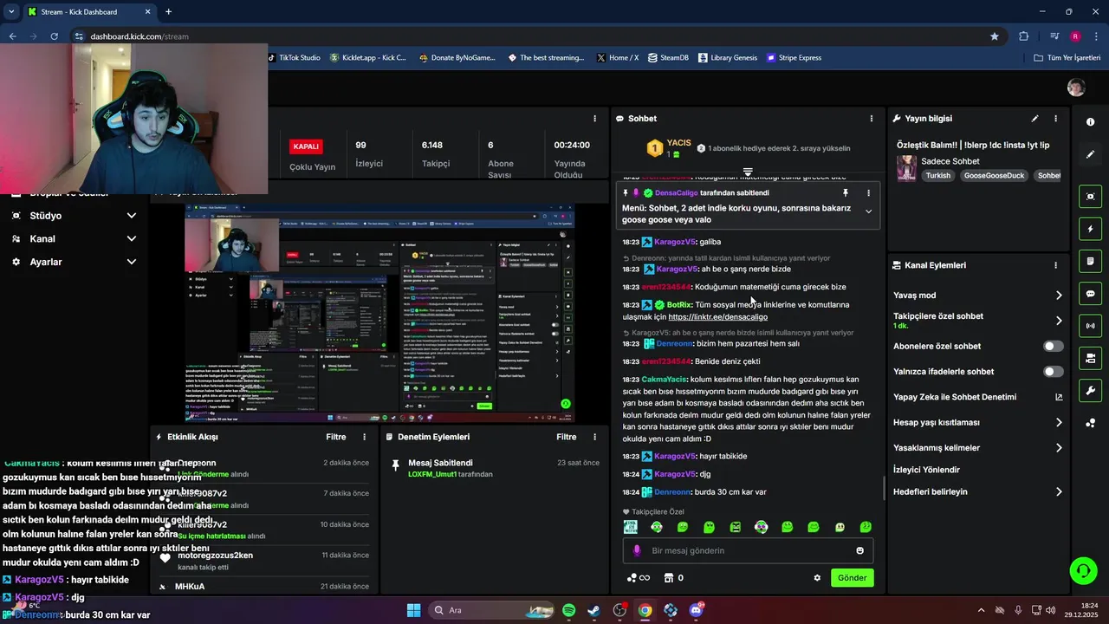Click the channel actions icon in right sidebar
Screen dimensions: 1109x624
coord(1091,358)
